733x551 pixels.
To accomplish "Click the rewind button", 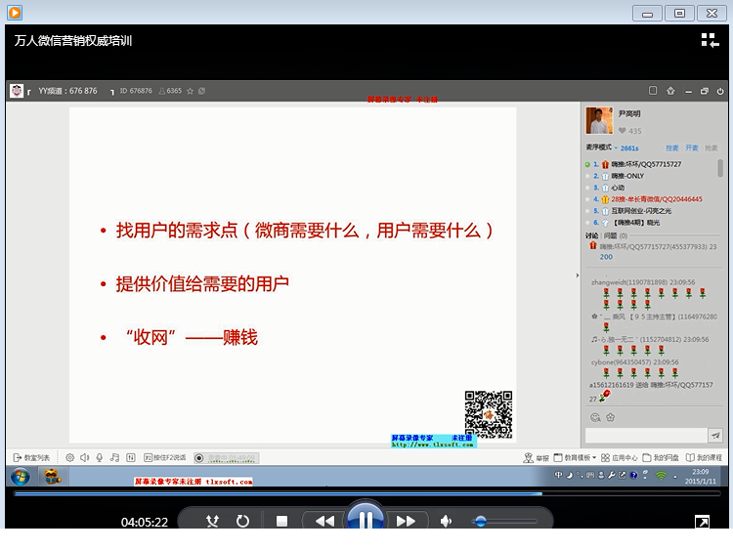I will (324, 521).
